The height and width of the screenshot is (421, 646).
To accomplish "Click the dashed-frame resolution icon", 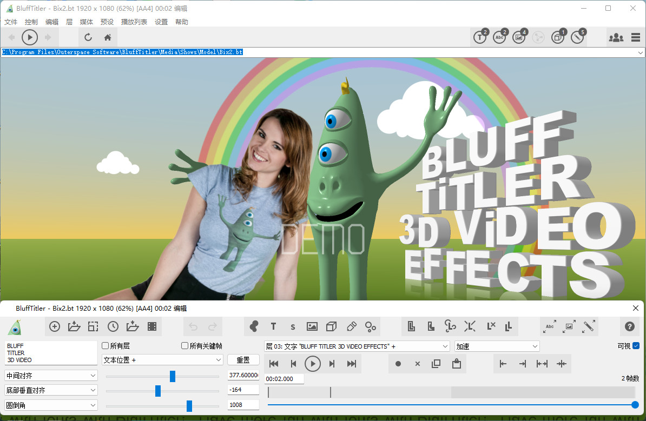I will [x=93, y=327].
